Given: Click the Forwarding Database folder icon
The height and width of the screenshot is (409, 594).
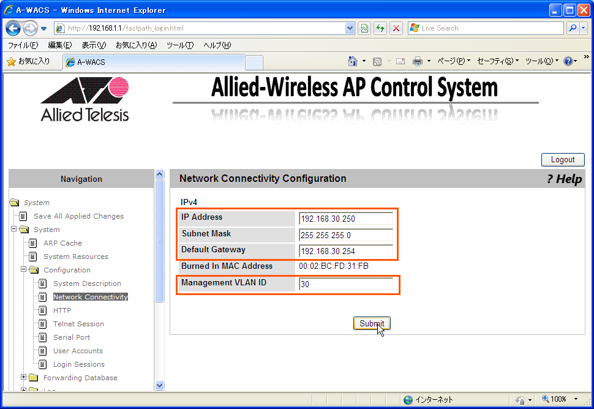Looking at the screenshot, I should (x=34, y=378).
